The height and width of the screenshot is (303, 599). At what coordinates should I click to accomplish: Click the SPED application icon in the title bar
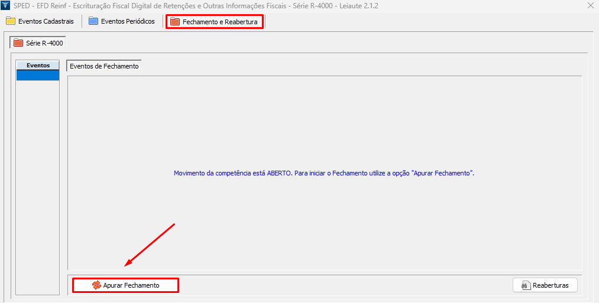[6, 6]
